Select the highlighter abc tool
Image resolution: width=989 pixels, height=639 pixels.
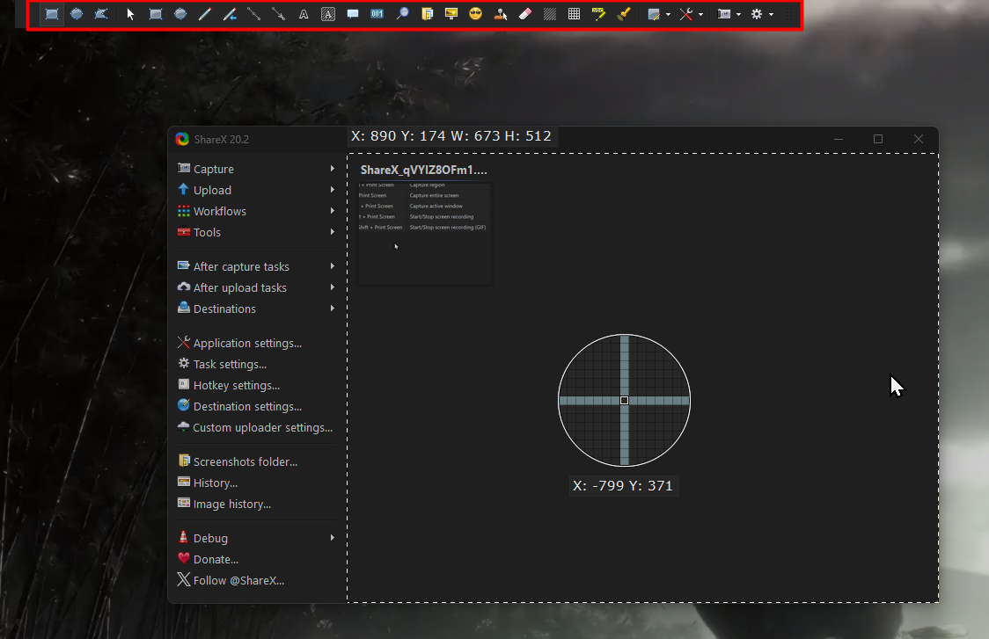coord(599,14)
